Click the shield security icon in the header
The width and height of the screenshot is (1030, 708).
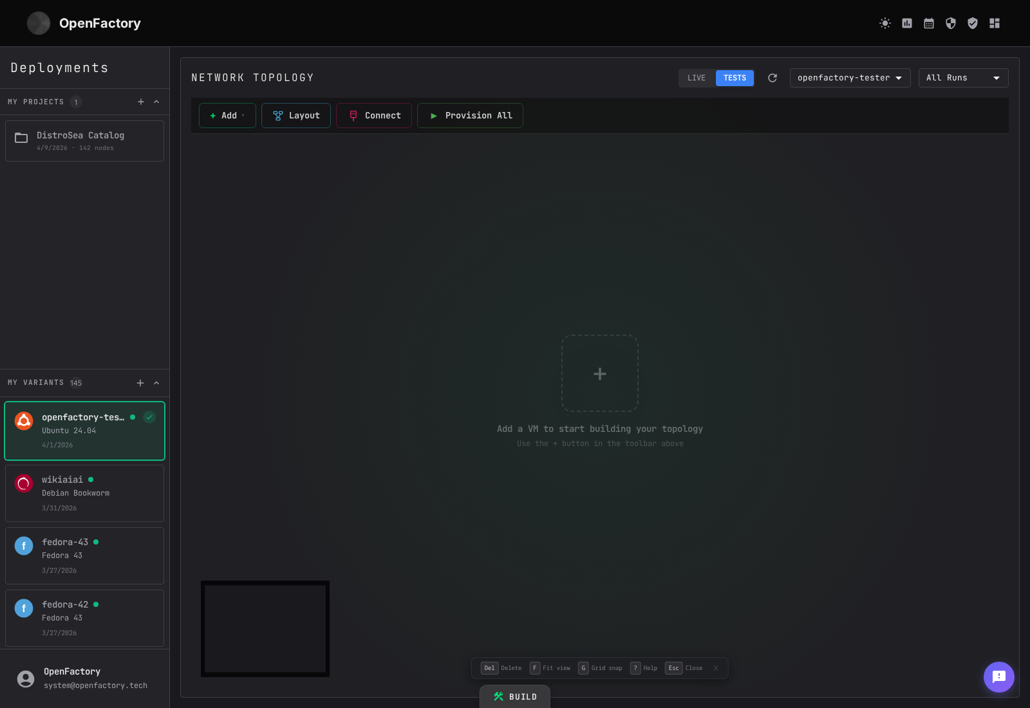click(950, 23)
